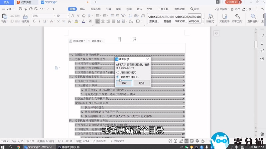Open the Insert ribbon tab

(x=82, y=9)
